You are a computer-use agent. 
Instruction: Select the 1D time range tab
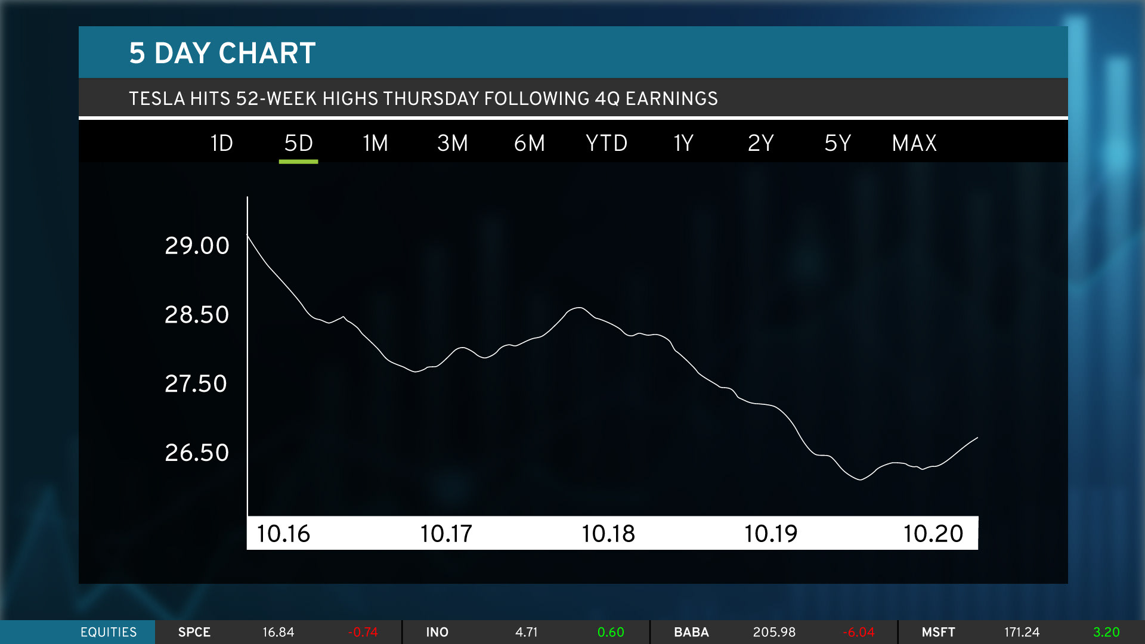222,143
